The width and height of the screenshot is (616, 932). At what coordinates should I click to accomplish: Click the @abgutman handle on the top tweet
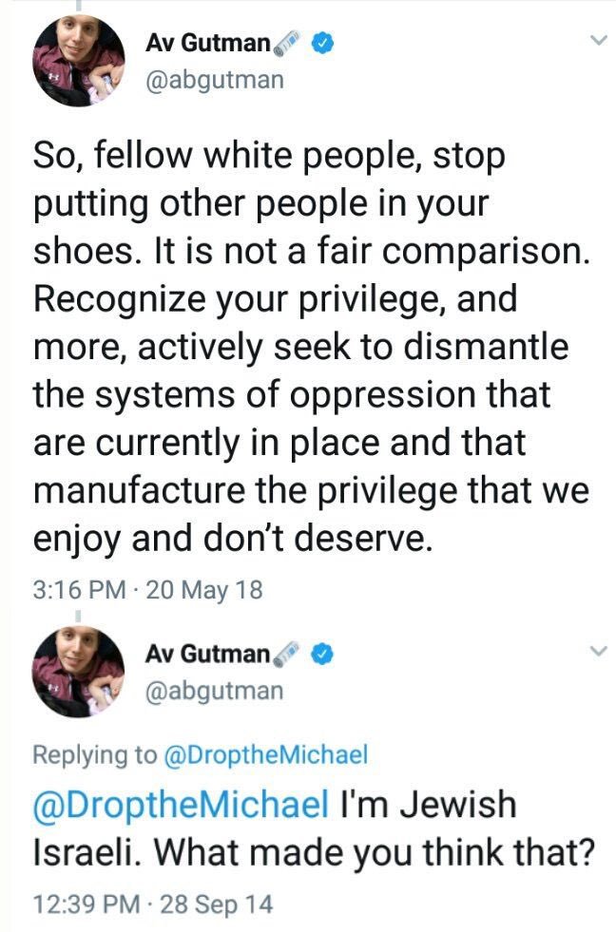[214, 80]
